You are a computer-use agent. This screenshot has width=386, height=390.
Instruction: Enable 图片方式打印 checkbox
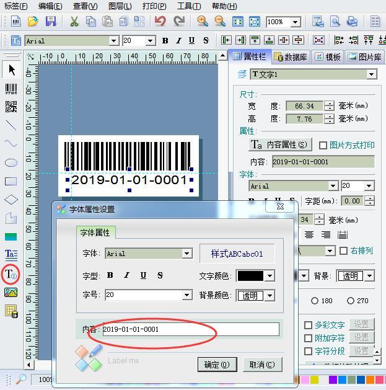[x=323, y=145]
